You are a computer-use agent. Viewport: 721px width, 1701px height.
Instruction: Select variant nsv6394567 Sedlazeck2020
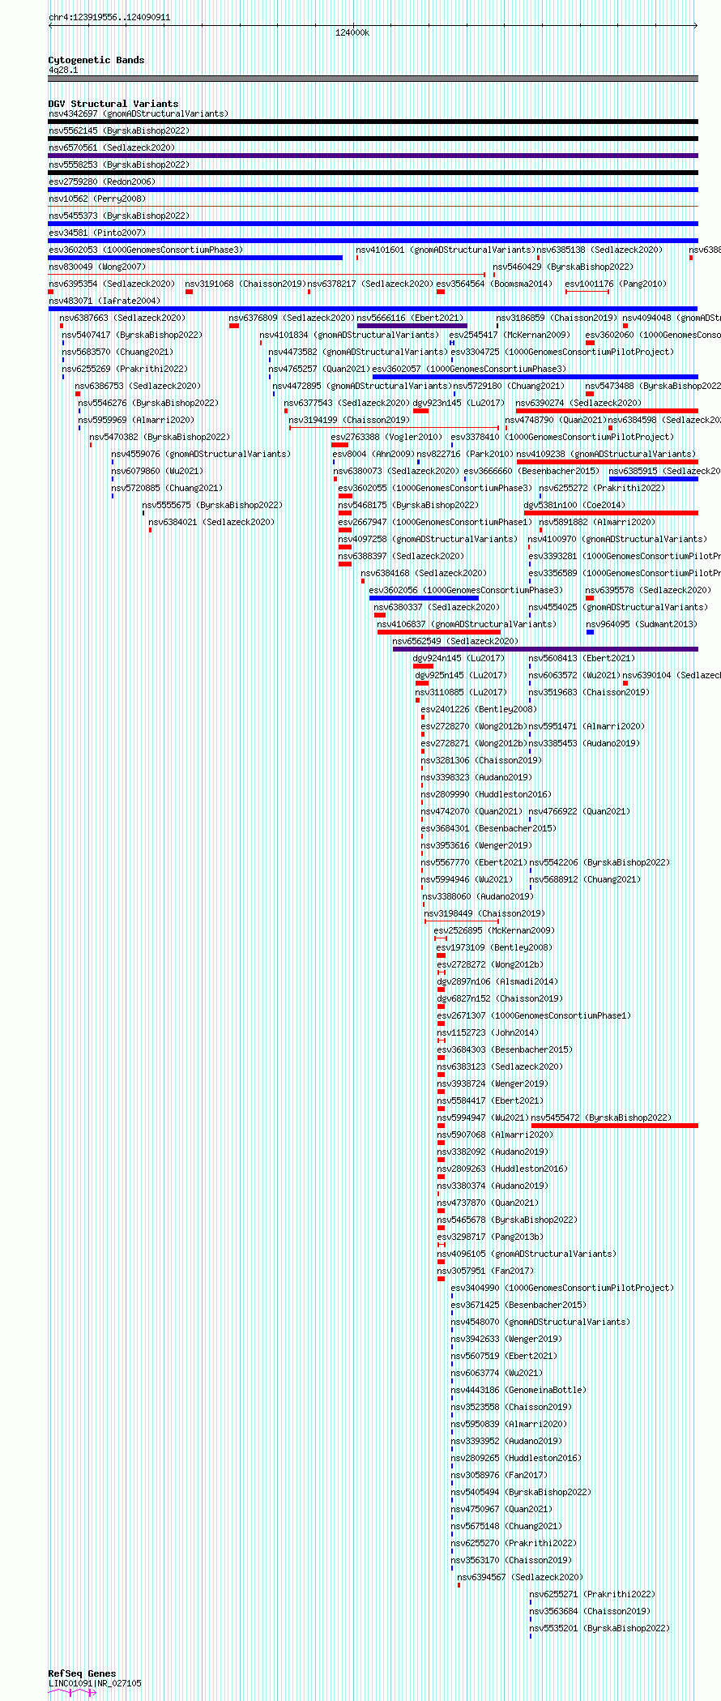pos(520,1577)
